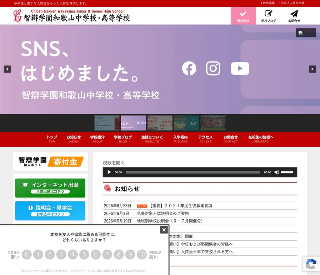320x275 pixels.
Task: Select the SNS slideshow thumbnail
Action: tap(134, 123)
